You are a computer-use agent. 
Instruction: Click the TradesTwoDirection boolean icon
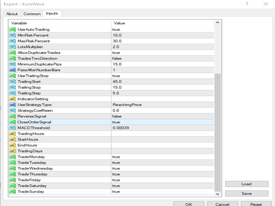(x=12, y=58)
